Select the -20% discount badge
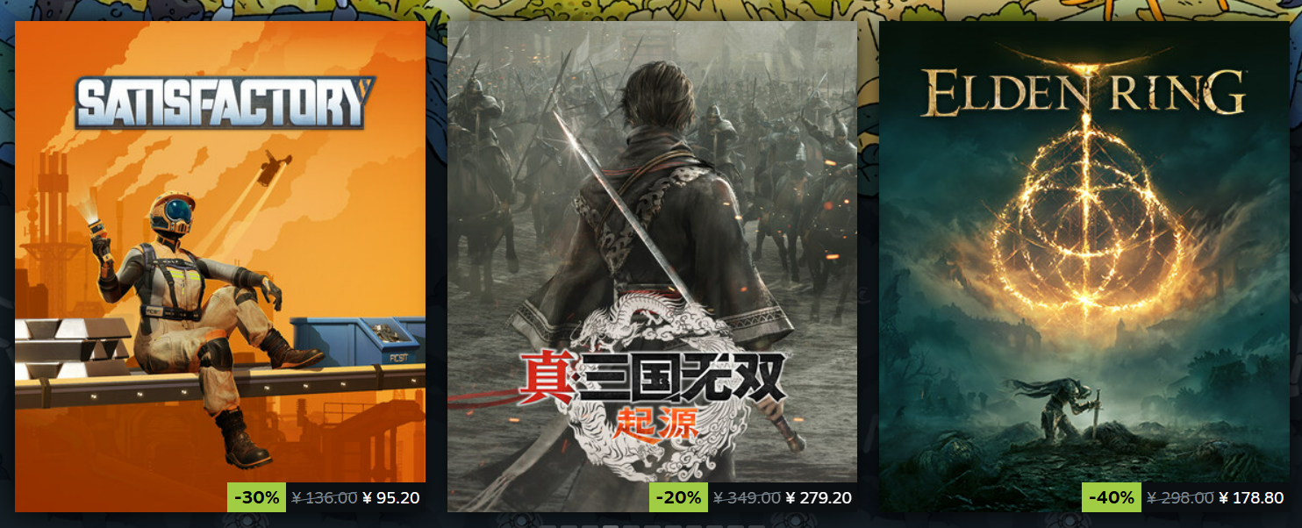The width and height of the screenshot is (1302, 528). 678,497
